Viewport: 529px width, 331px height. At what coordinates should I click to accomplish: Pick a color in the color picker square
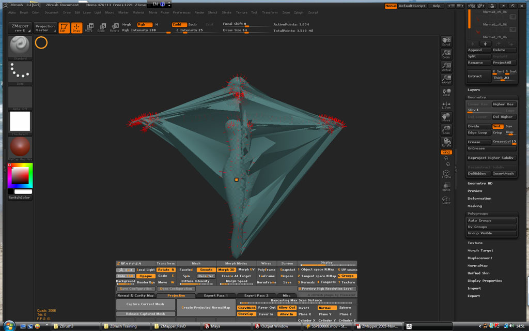[20, 175]
